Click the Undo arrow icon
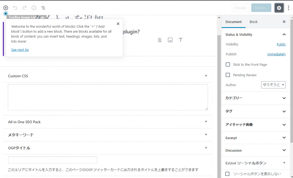 click(15, 7)
